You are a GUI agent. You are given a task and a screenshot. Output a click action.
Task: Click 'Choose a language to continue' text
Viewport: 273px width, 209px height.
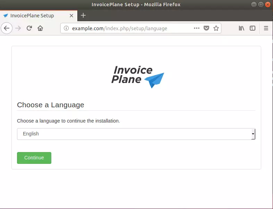(68, 121)
